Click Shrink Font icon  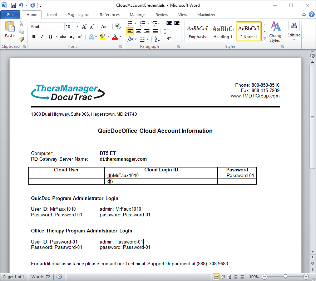[92, 26]
